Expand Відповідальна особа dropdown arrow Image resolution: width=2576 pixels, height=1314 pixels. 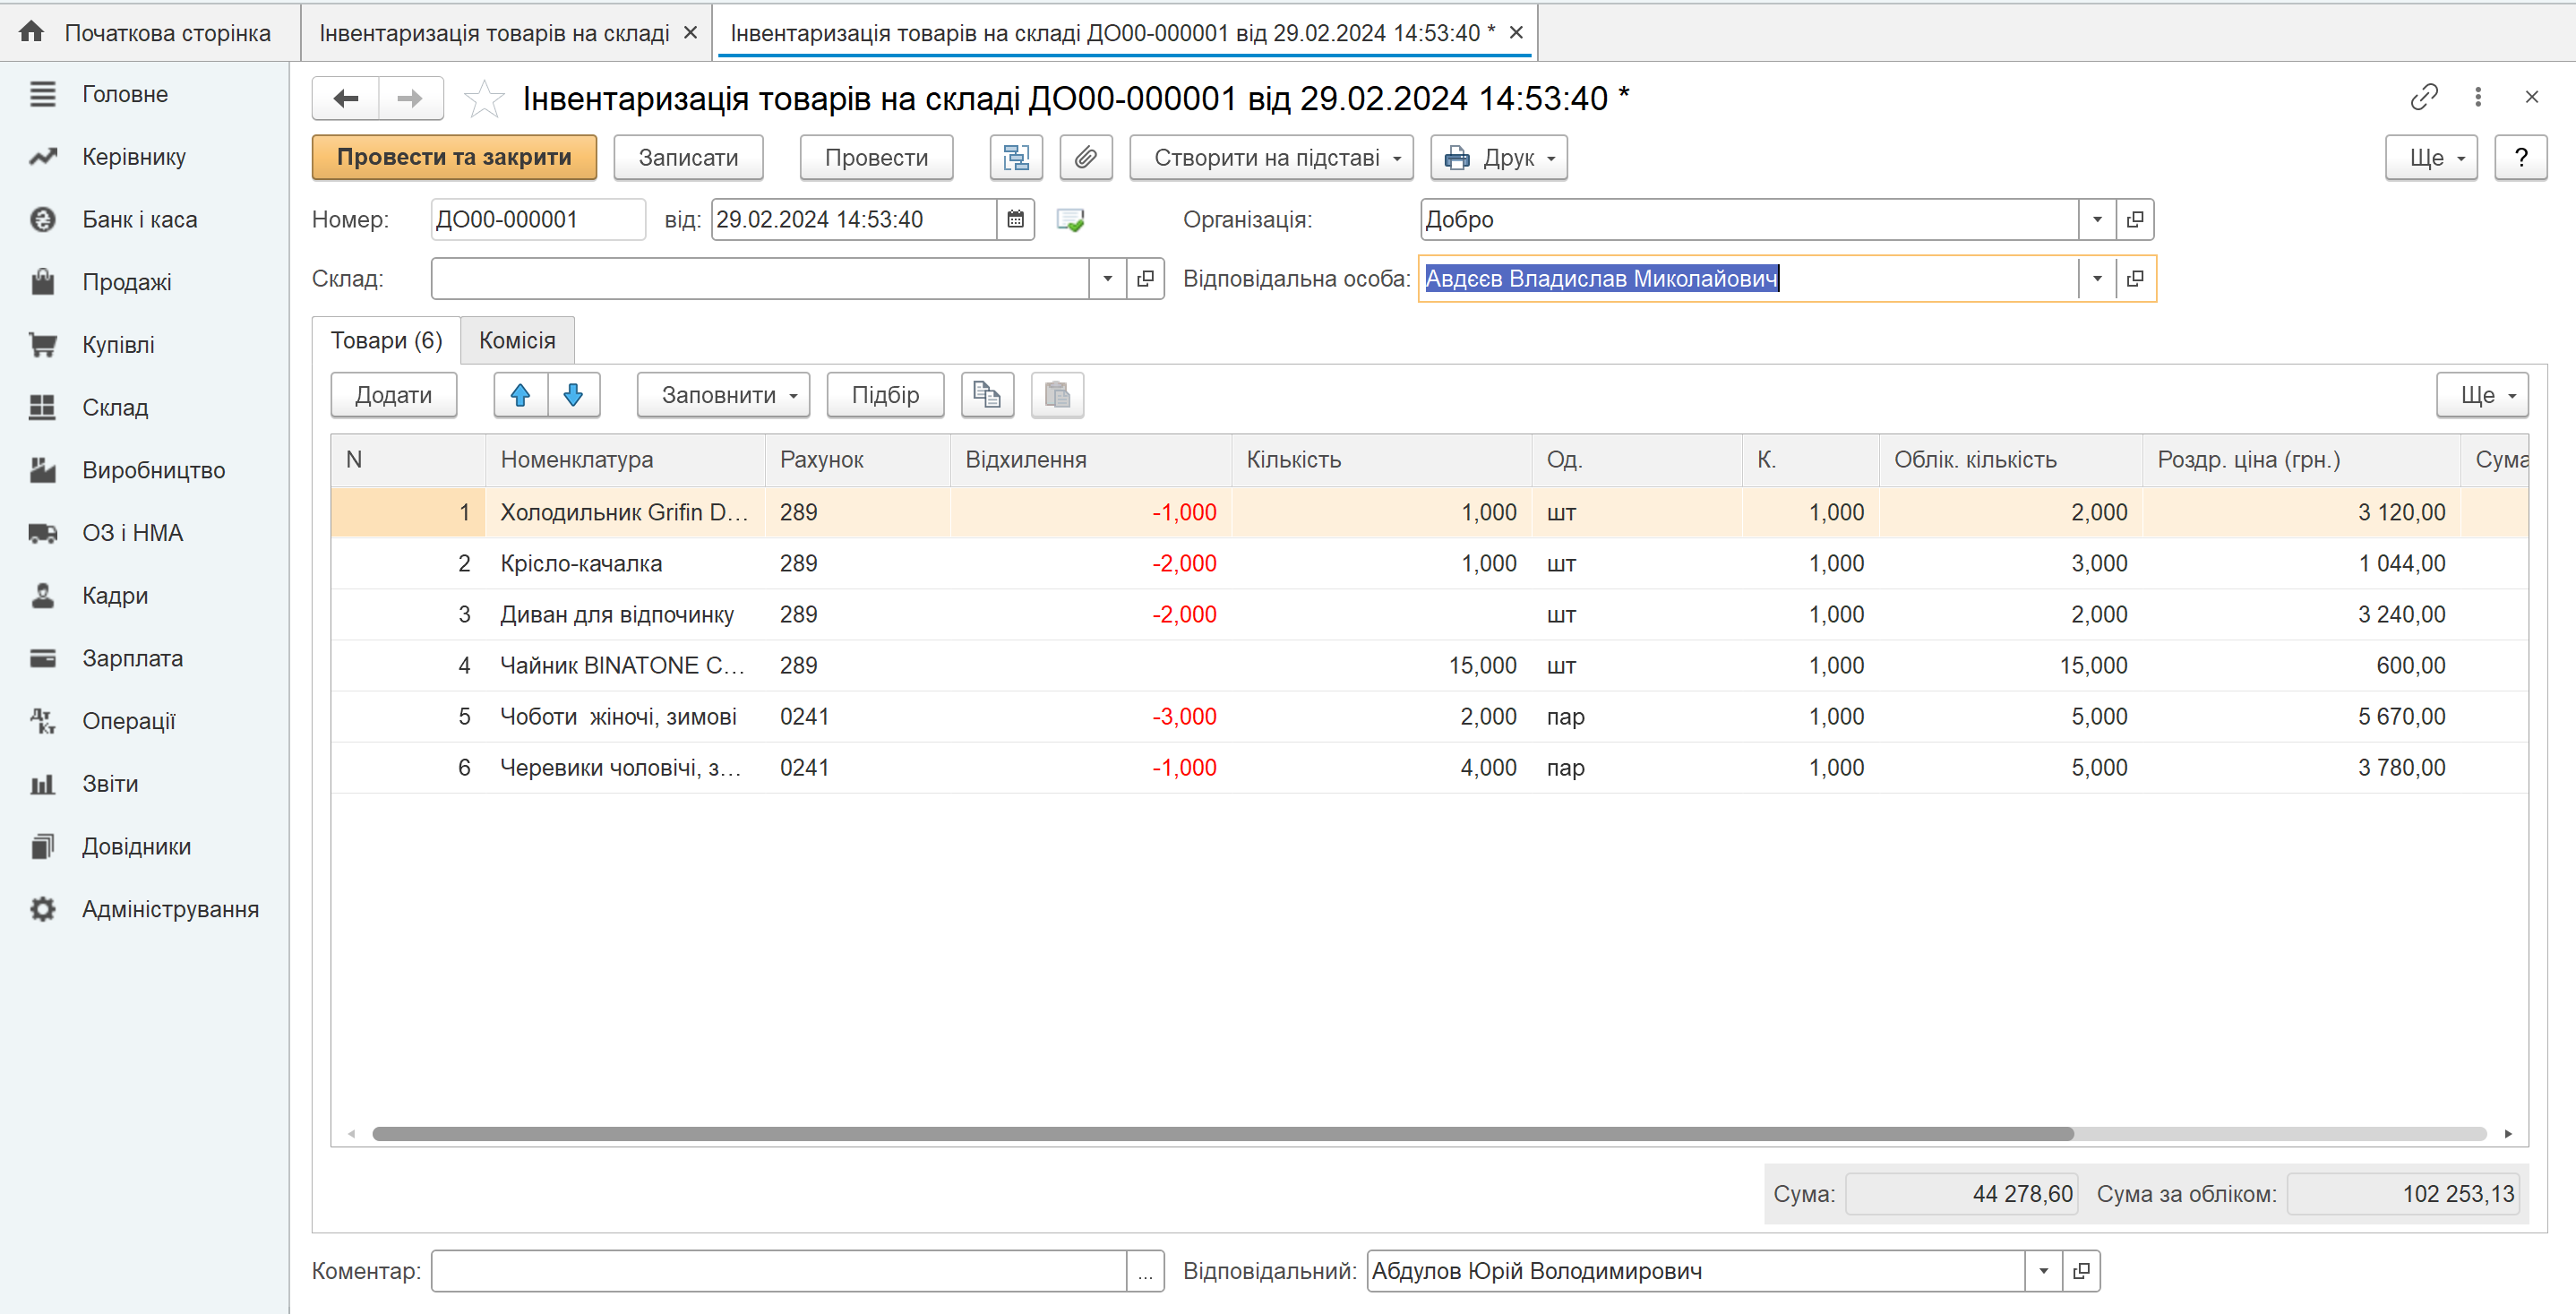click(x=2097, y=279)
